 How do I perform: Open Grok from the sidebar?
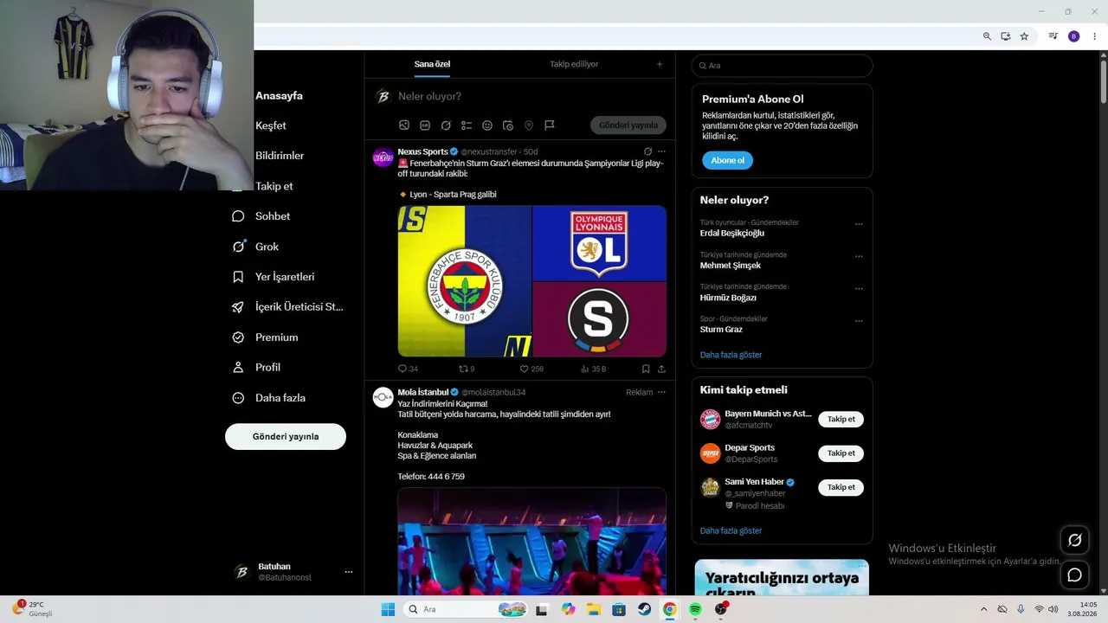click(x=255, y=247)
